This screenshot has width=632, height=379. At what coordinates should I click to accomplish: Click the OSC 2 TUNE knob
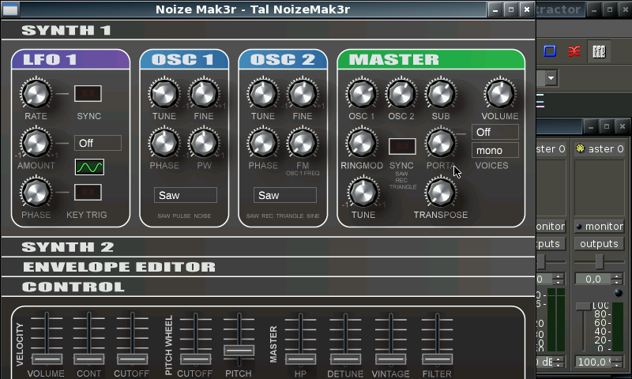263,93
